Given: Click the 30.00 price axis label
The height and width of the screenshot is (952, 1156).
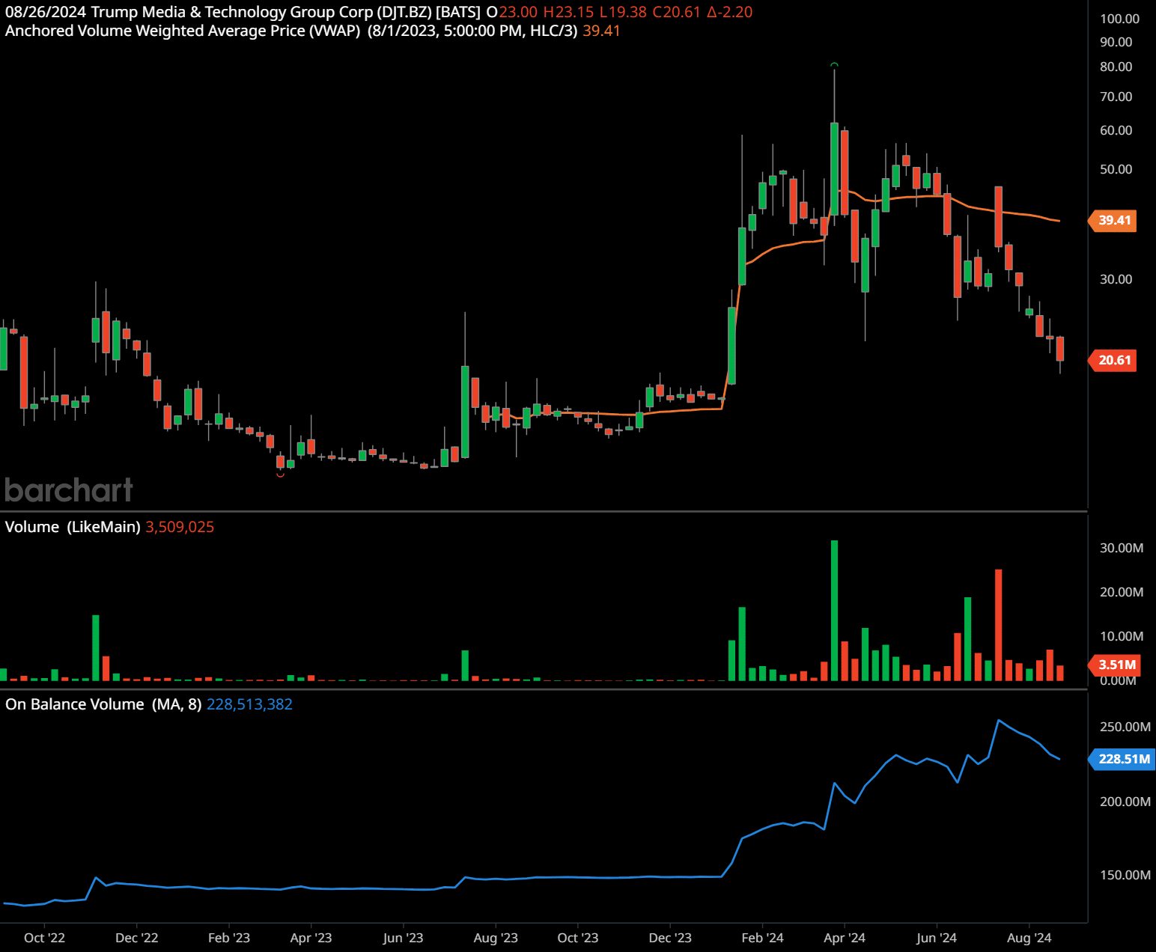Looking at the screenshot, I should [1116, 279].
